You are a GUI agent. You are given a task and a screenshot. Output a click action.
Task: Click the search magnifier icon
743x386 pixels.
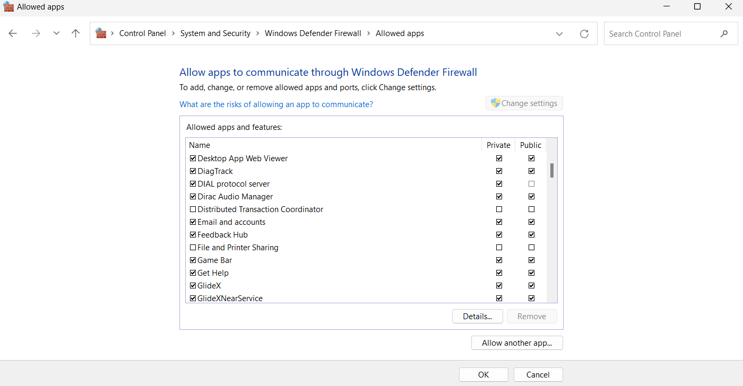click(x=724, y=34)
